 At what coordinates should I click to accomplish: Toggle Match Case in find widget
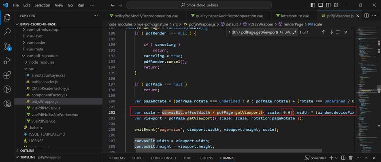coord(281,32)
